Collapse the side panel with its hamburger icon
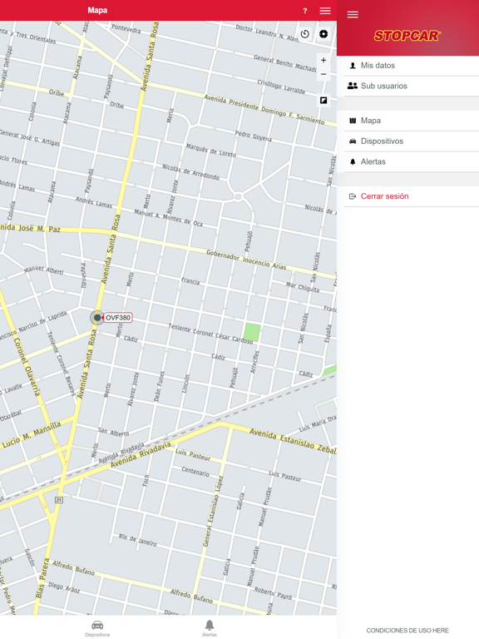The width and height of the screenshot is (479, 639). (x=353, y=15)
